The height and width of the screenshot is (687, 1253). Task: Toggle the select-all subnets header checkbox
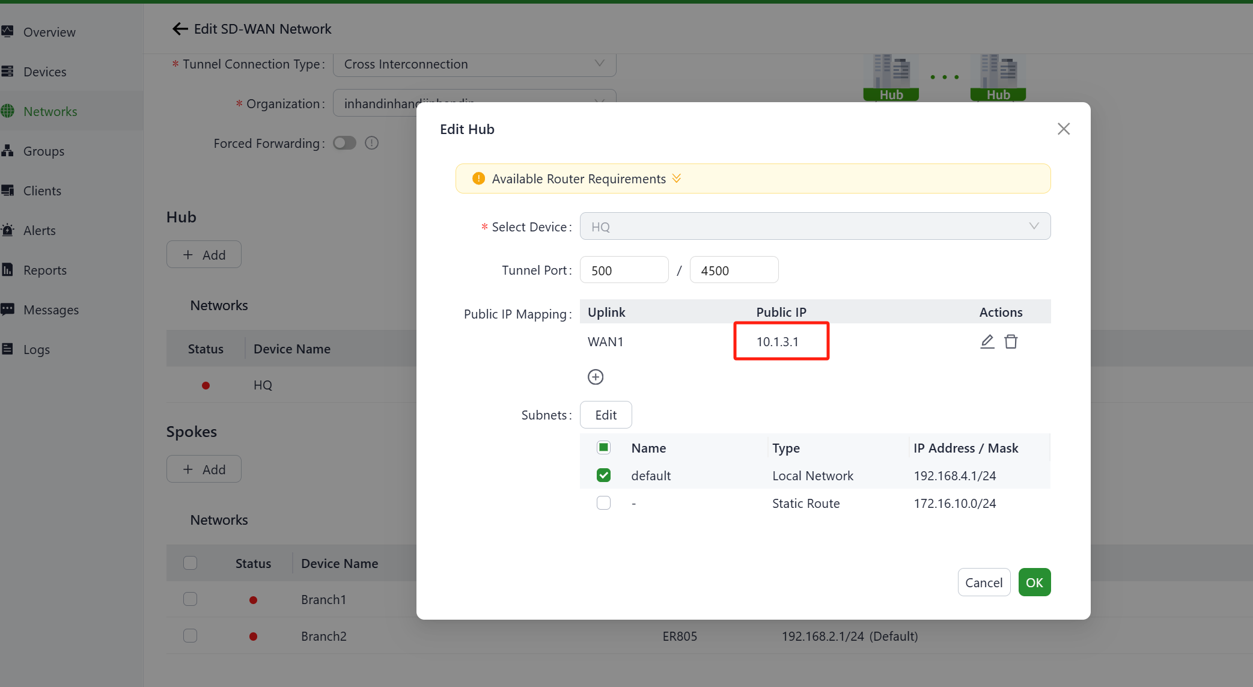coord(603,448)
